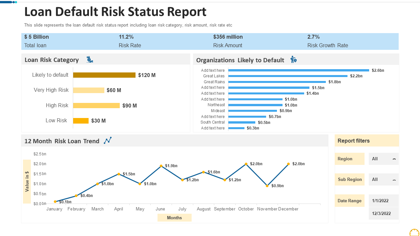Viewport: 420px width, 236px height.
Task: Click the Low Risk $30 M bar
Action: pyautogui.click(x=81, y=121)
